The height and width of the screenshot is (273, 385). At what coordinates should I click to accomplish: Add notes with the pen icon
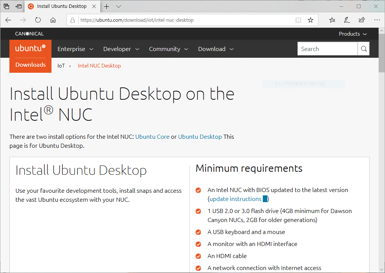347,20
